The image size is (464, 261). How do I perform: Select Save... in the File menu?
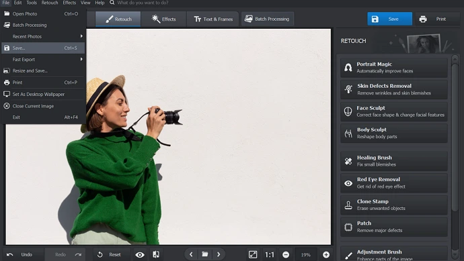[43, 48]
